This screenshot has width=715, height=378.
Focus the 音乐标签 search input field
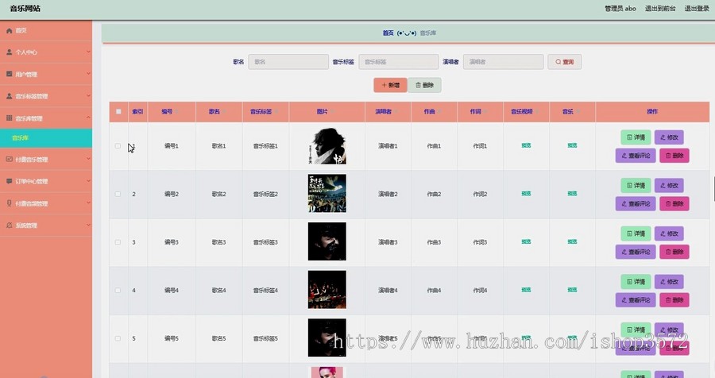(x=399, y=62)
